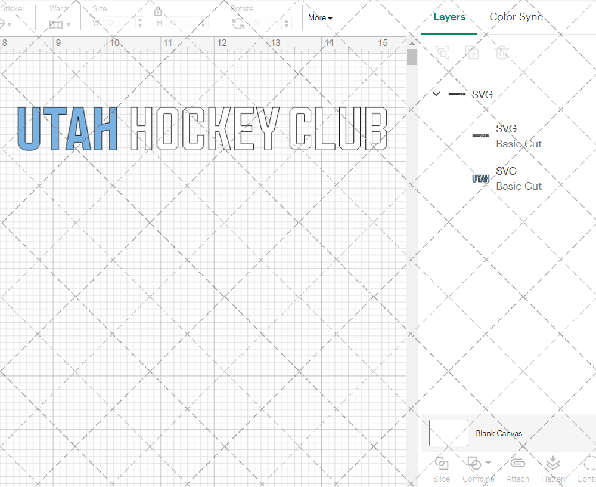Image resolution: width=596 pixels, height=487 pixels.
Task: Select the UTAH SVG Basic Cut layer
Action: [x=507, y=178]
